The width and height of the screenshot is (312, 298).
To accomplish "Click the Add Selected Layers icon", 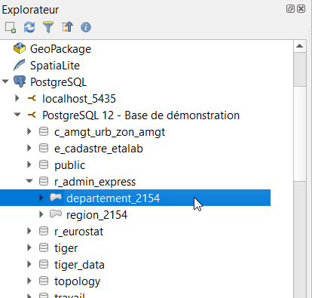I will pos(11,27).
